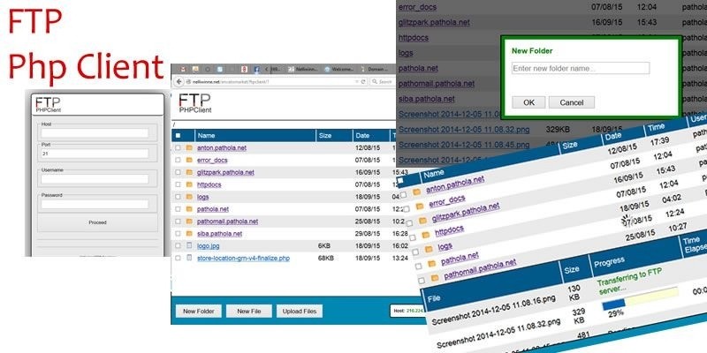
Task: Toggle the select-all checkbox in the Name header
Action: 178,136
